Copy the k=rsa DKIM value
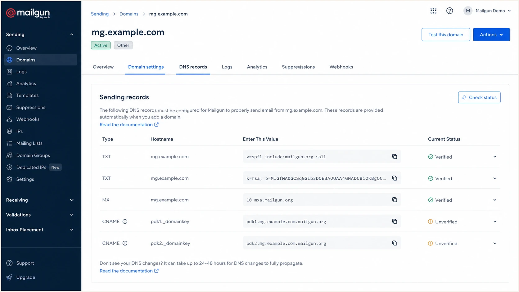The image size is (519, 292). [395, 178]
